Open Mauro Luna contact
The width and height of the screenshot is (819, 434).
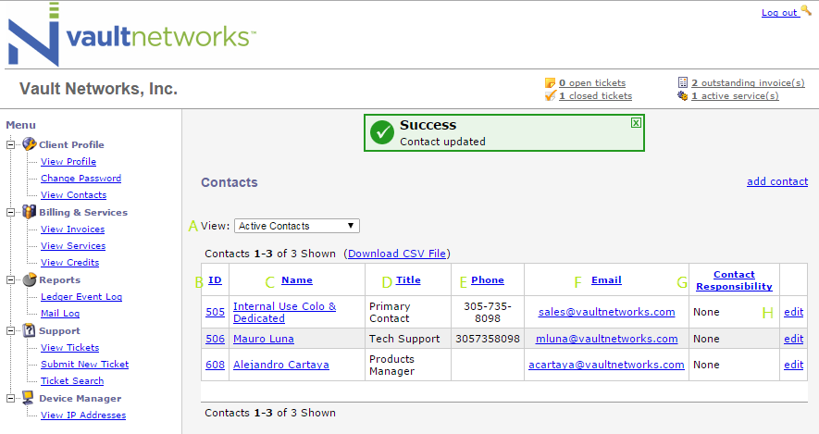point(263,339)
